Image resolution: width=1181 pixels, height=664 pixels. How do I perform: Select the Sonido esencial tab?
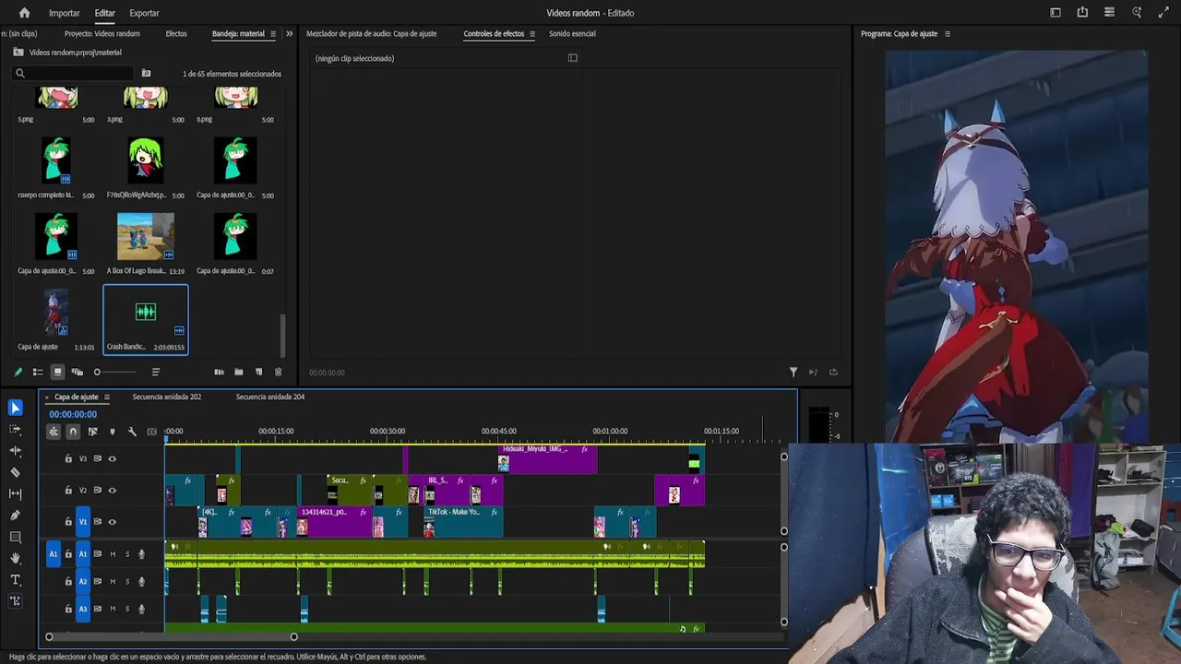pos(572,33)
